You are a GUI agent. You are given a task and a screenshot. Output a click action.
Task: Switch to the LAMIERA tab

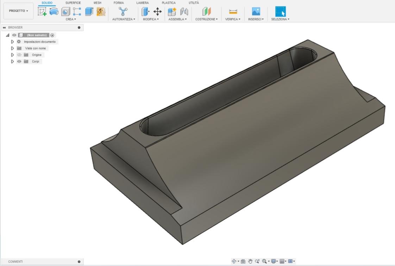click(143, 3)
